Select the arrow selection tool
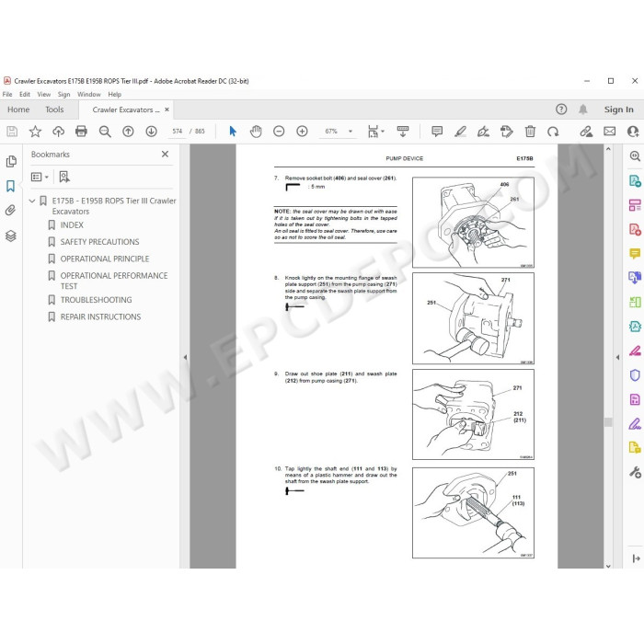 click(233, 132)
